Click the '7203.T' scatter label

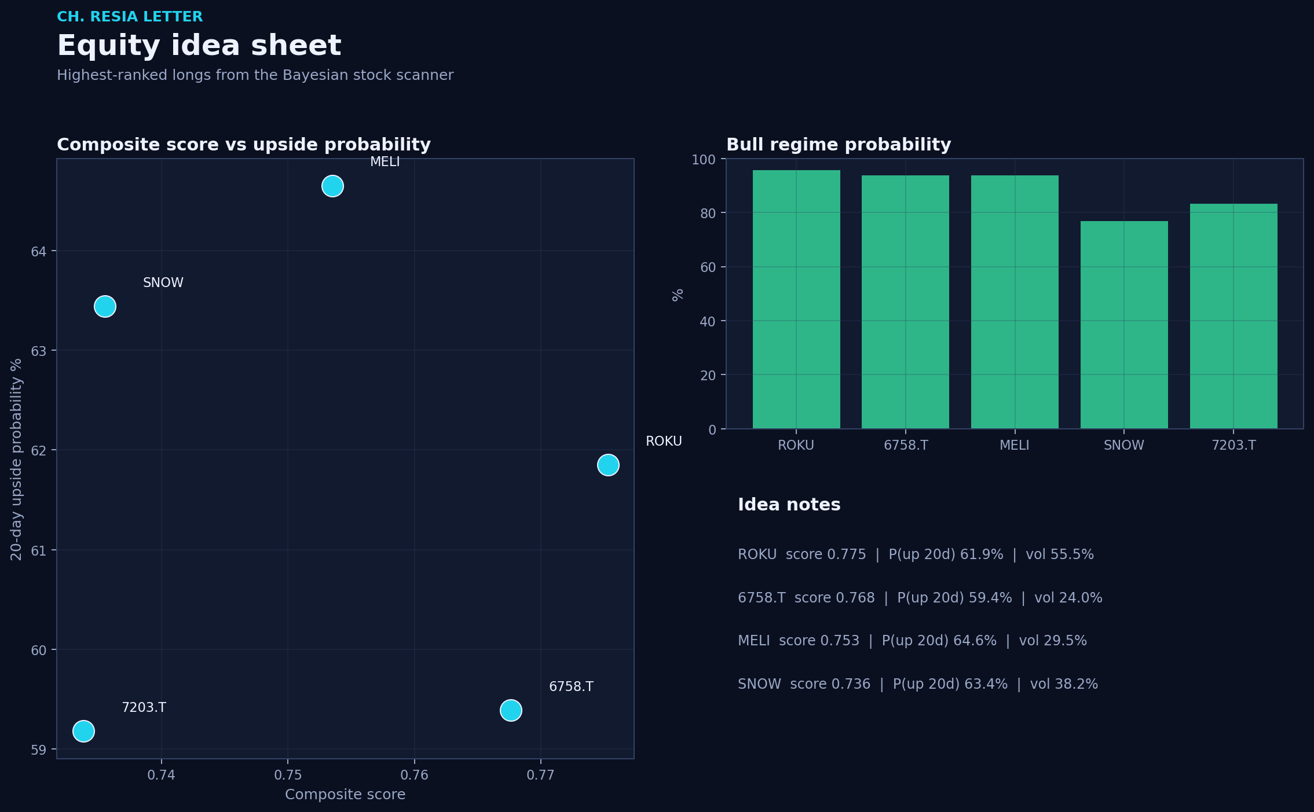pos(144,707)
